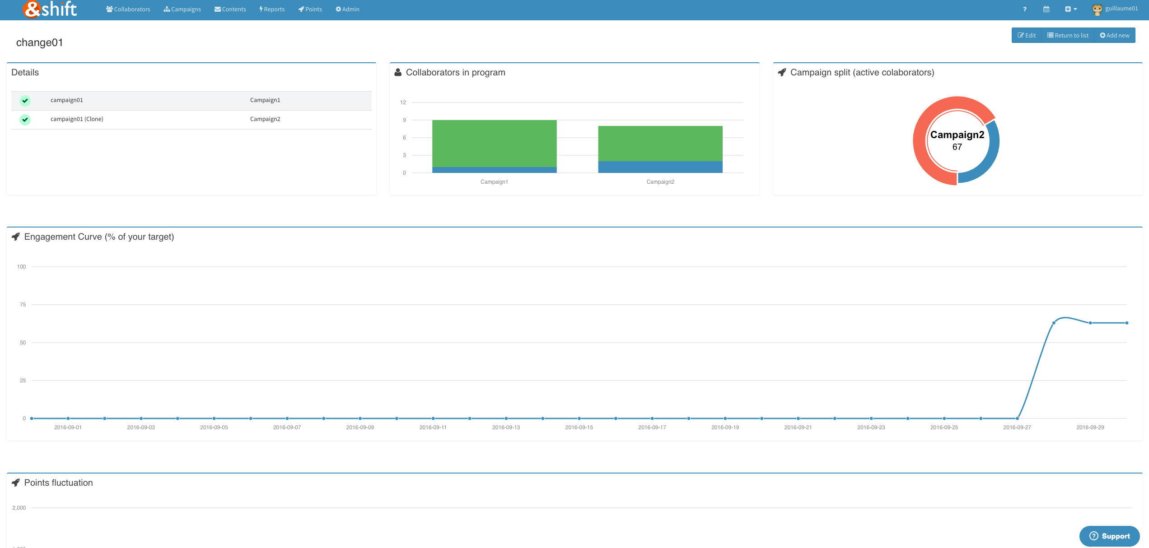Click the Campaign1 details cell
1149x548 pixels.
click(x=265, y=100)
